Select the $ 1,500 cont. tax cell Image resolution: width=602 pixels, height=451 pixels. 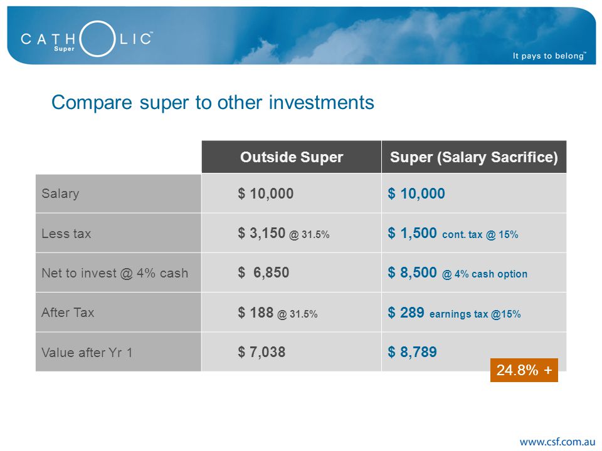[453, 233]
